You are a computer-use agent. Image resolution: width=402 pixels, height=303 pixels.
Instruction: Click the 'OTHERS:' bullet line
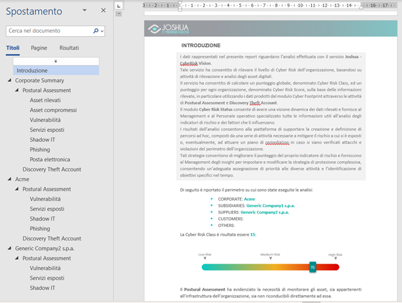(226, 225)
